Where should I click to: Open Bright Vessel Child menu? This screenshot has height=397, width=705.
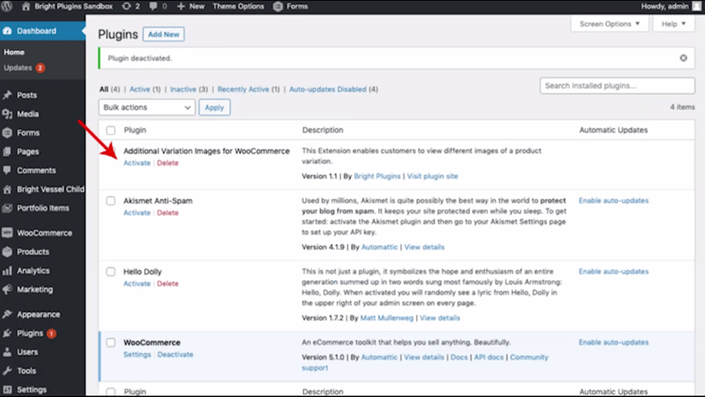pos(50,190)
